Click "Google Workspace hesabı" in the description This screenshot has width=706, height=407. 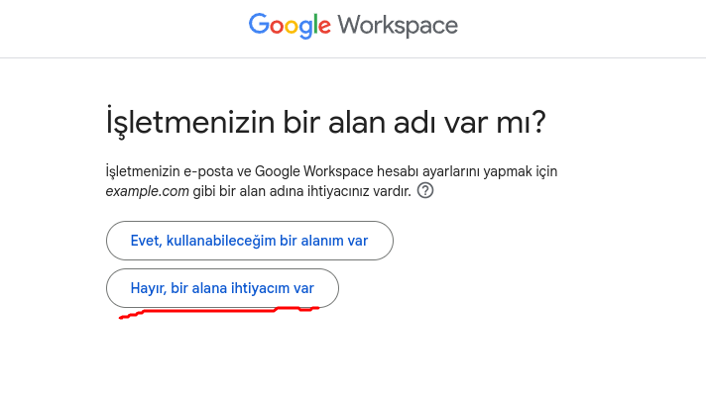tap(337, 171)
